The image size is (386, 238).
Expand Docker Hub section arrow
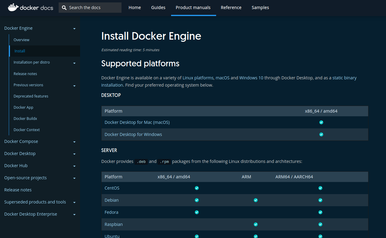(x=74, y=166)
